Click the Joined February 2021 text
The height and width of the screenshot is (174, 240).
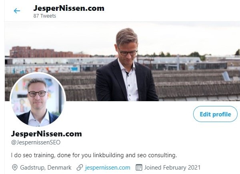point(172,168)
